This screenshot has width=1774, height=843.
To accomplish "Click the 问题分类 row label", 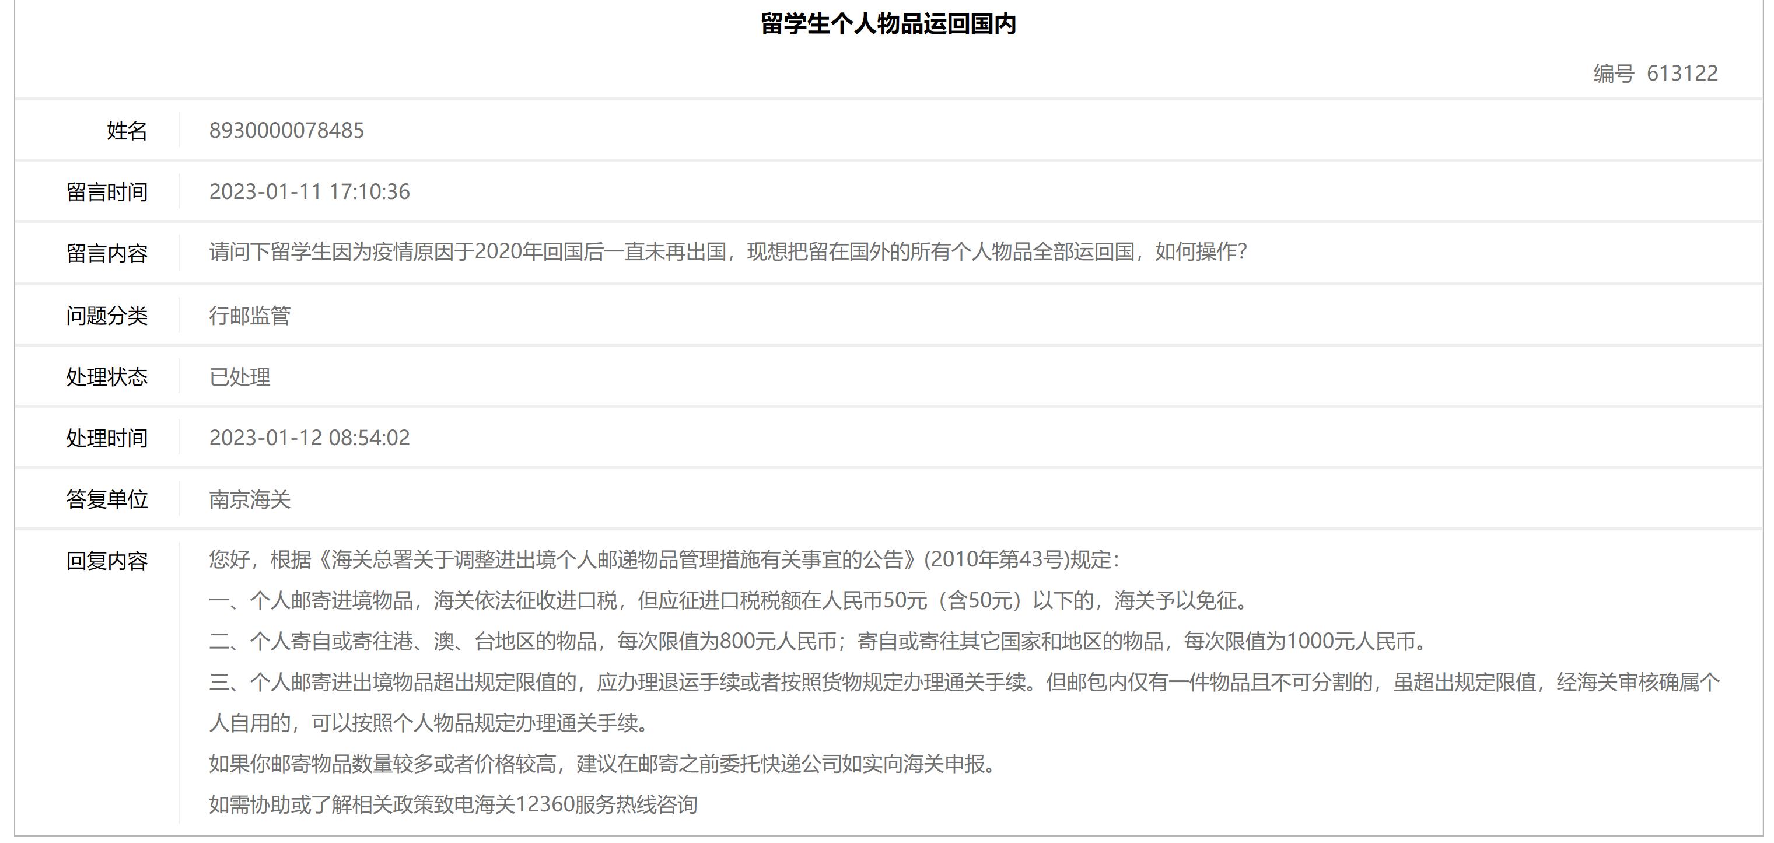I will pyautogui.click(x=108, y=315).
